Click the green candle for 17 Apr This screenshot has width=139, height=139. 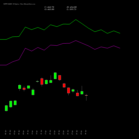(x=46, y=82)
